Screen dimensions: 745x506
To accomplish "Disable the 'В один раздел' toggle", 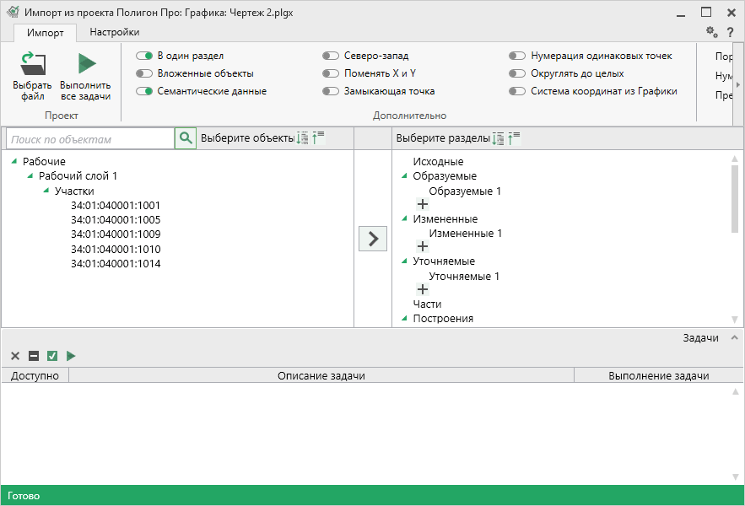I will (143, 56).
